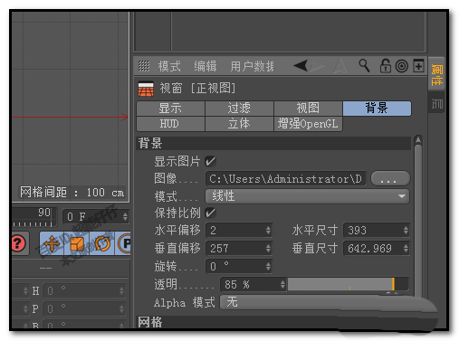459x341 pixels.
Task: Click the 水平偏移 stepper arrows
Action: 268,231
